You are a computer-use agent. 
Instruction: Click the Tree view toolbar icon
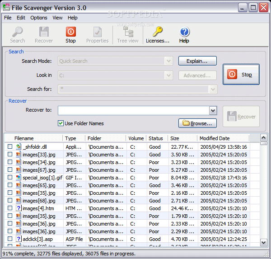pos(128,32)
